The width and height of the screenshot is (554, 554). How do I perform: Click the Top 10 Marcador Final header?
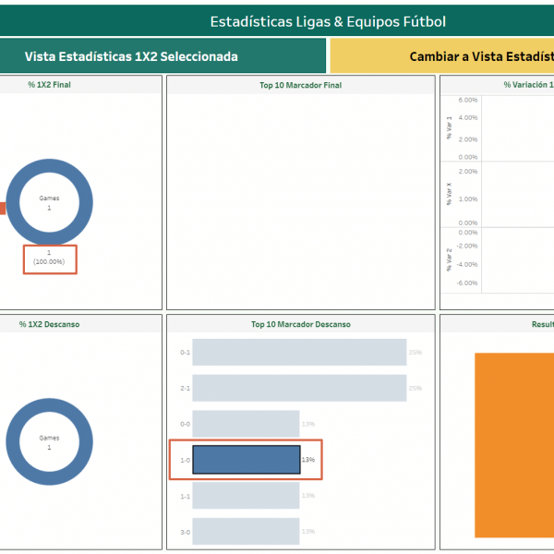pos(300,85)
